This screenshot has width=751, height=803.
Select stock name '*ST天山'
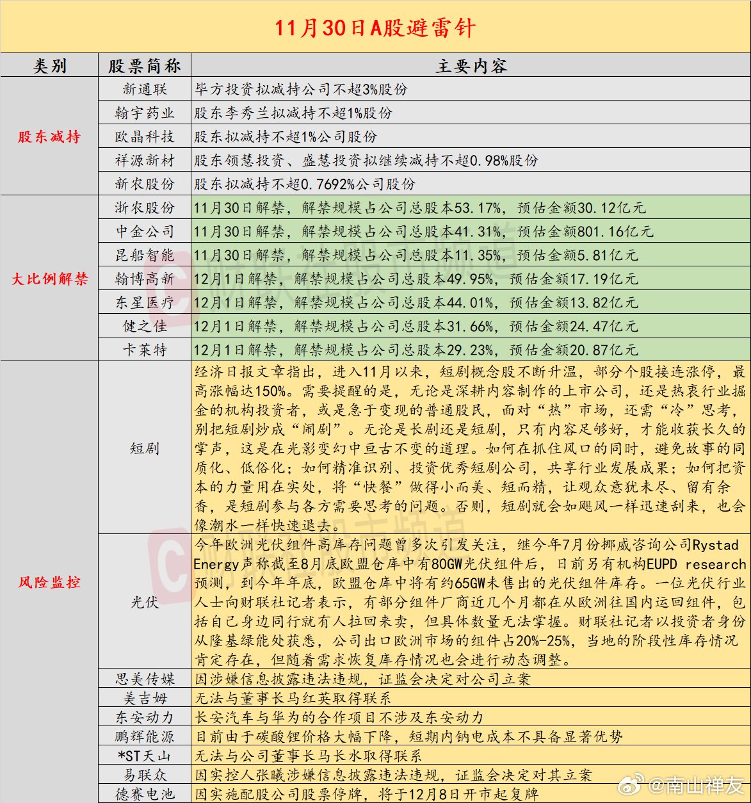click(145, 756)
